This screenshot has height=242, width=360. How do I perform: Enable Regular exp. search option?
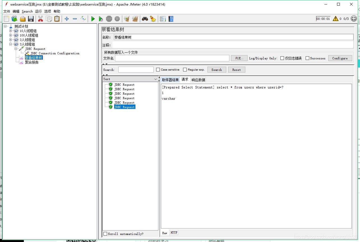click(x=185, y=70)
